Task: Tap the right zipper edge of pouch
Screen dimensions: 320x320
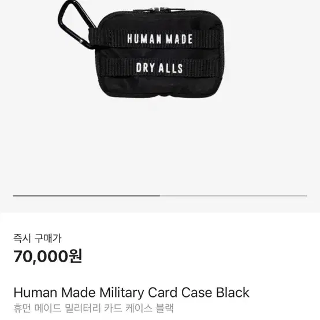Action: 222,55
